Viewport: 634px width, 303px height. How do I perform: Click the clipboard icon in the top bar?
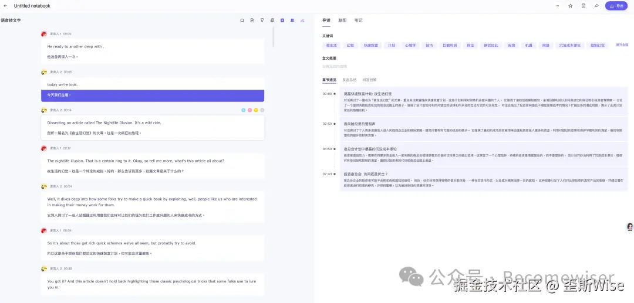pos(583,6)
